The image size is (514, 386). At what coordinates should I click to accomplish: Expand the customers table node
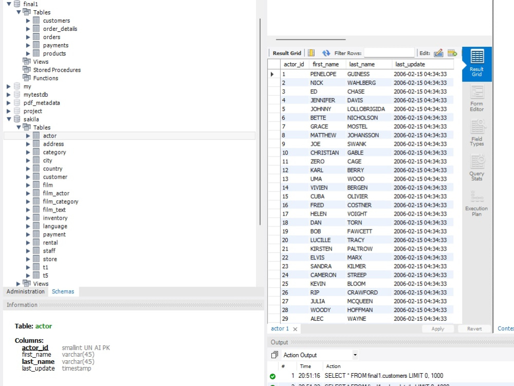point(28,21)
